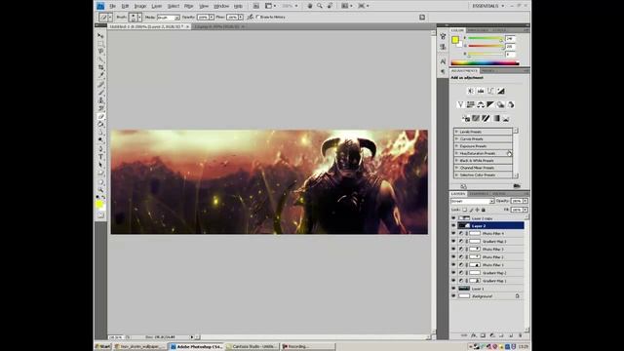
Task: Click the delete layer trash icon
Action: [520, 335]
